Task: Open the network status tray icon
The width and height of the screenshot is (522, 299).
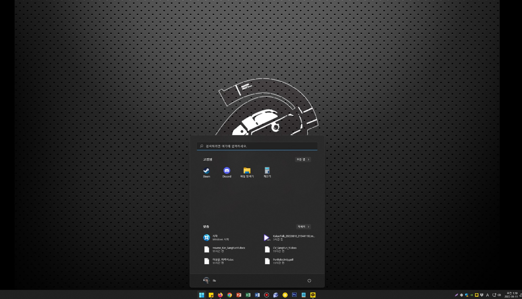Action: pyautogui.click(x=494, y=295)
